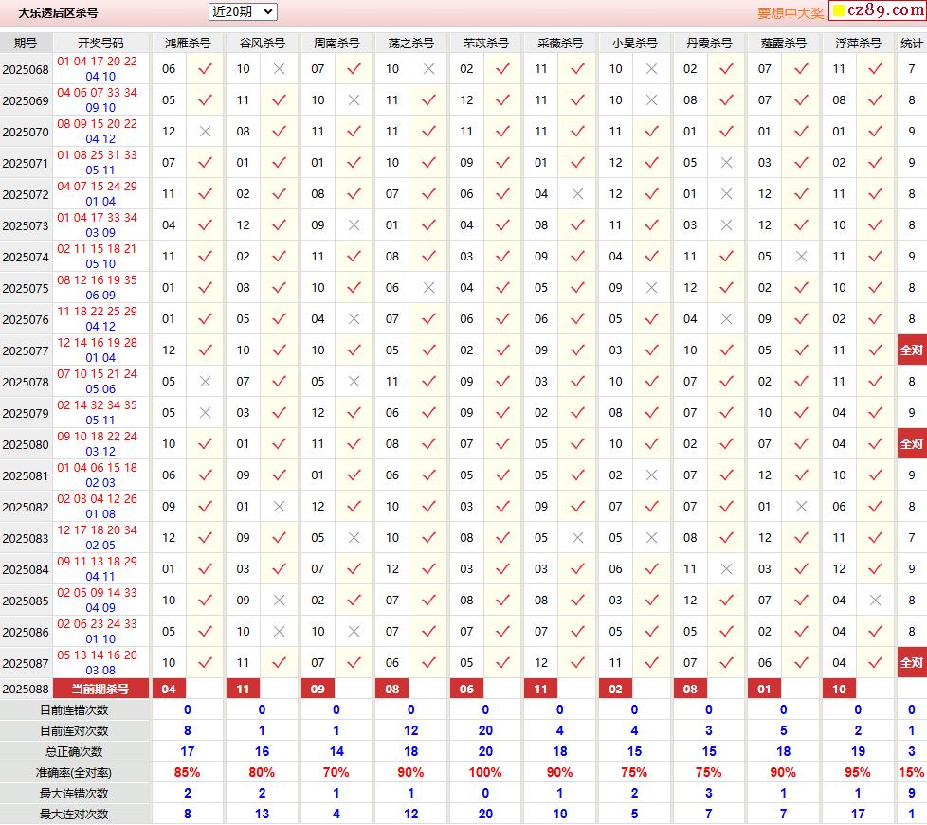The width and height of the screenshot is (927, 825).
Task: Click the gray X in 鸿雁杀号 for 2025078
Action: point(205,382)
